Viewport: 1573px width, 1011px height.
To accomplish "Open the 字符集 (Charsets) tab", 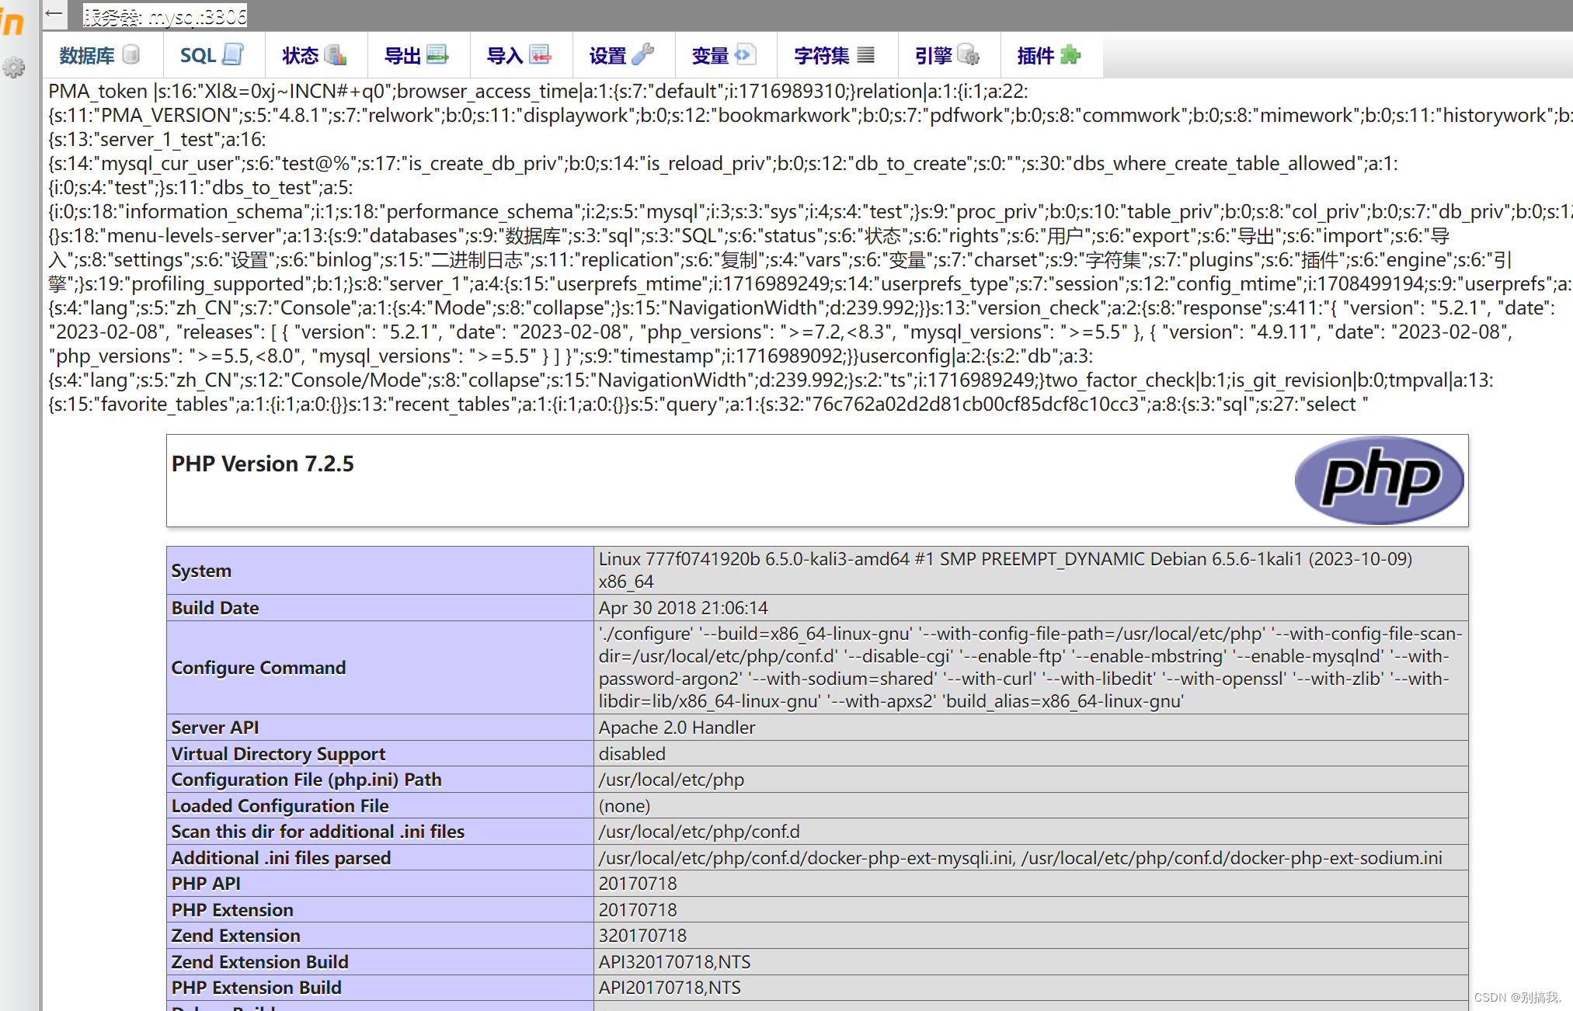I will click(836, 55).
